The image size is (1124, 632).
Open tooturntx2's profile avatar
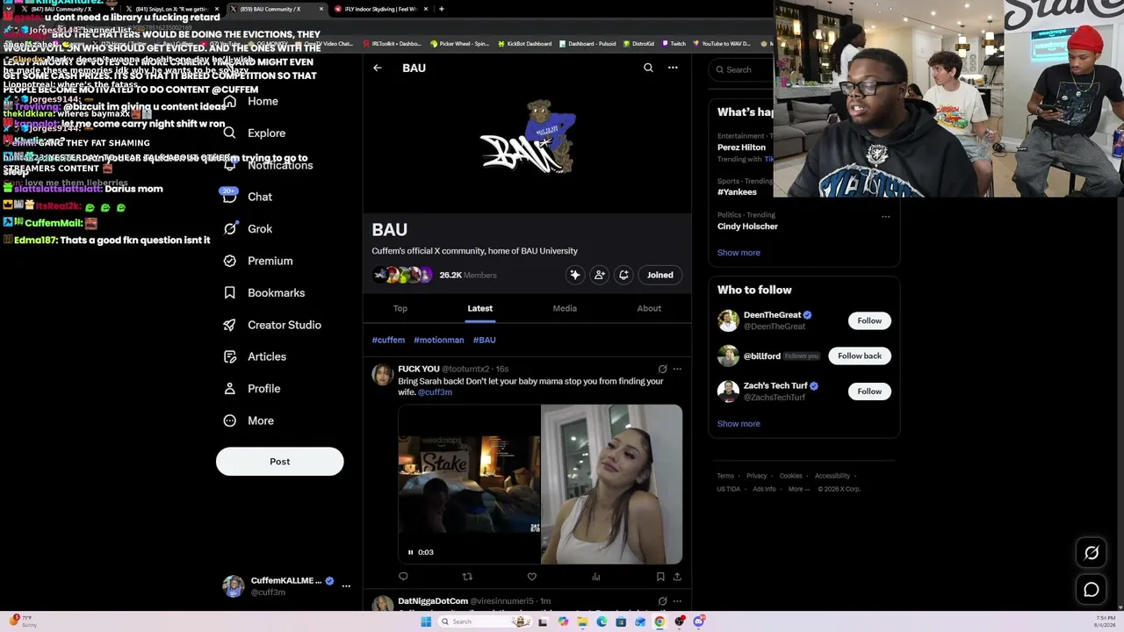382,375
